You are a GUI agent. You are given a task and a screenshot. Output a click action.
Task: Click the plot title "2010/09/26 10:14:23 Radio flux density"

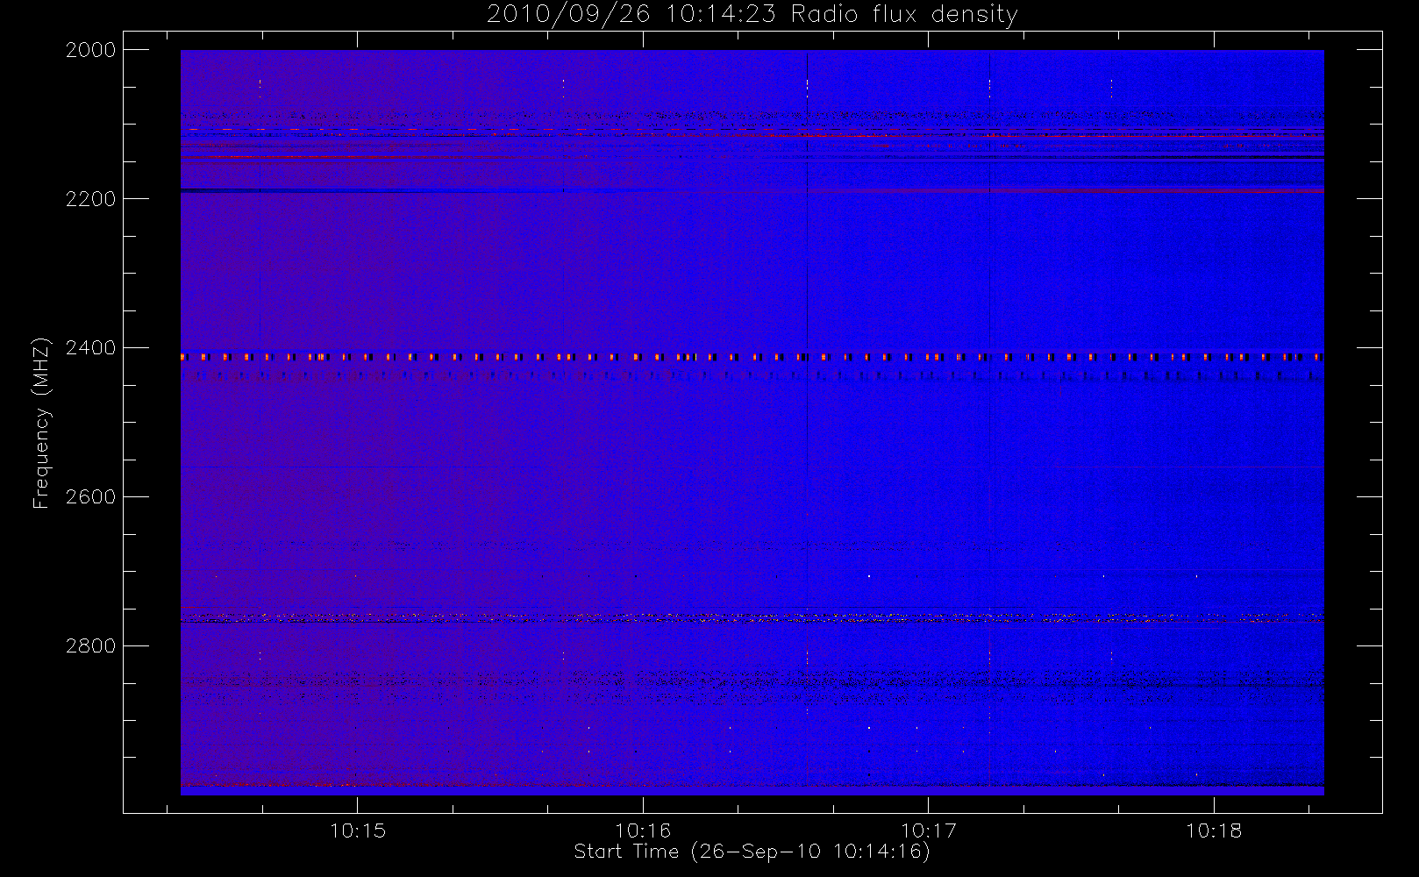[x=752, y=14]
